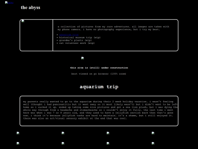Click the 'a collection of pictures' description
This screenshot has height=149, width=198.
click(113, 28)
